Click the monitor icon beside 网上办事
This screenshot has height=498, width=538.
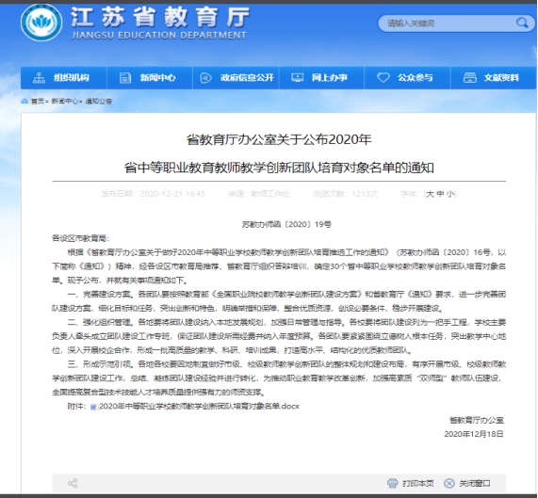click(x=297, y=78)
